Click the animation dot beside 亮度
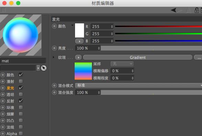 coord(54,48)
